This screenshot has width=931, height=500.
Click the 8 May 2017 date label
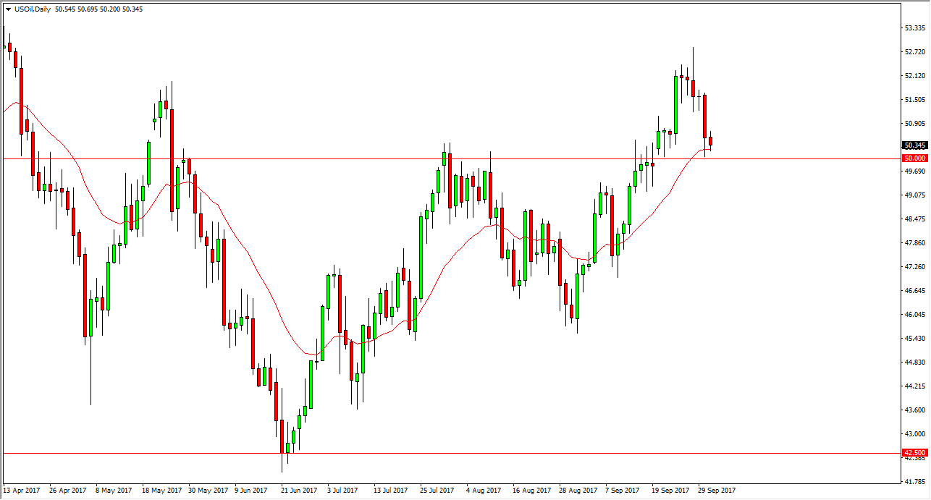point(114,490)
